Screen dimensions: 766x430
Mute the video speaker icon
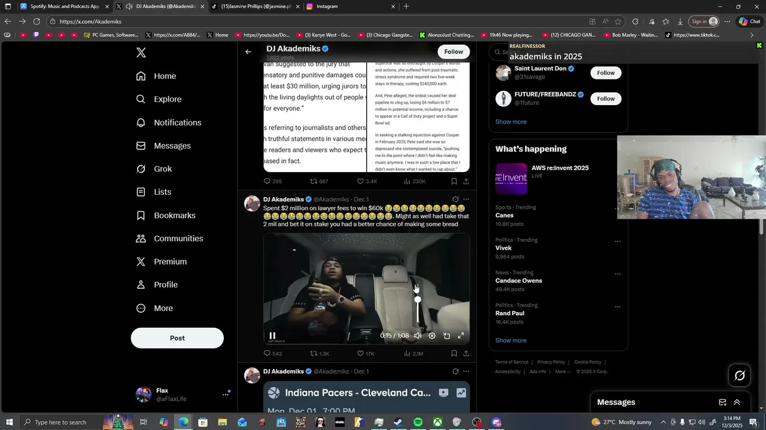click(418, 336)
